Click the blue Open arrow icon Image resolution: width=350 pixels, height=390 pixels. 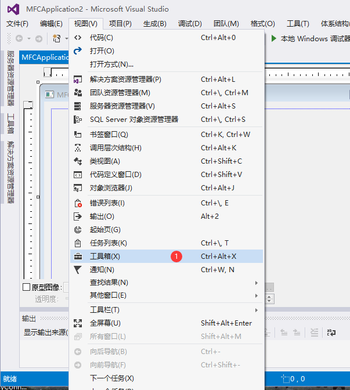coord(78,50)
